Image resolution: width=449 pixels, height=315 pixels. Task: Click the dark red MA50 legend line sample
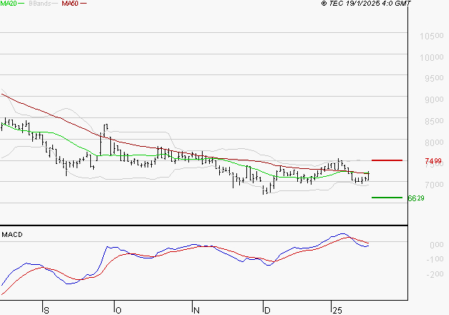(x=84, y=4)
